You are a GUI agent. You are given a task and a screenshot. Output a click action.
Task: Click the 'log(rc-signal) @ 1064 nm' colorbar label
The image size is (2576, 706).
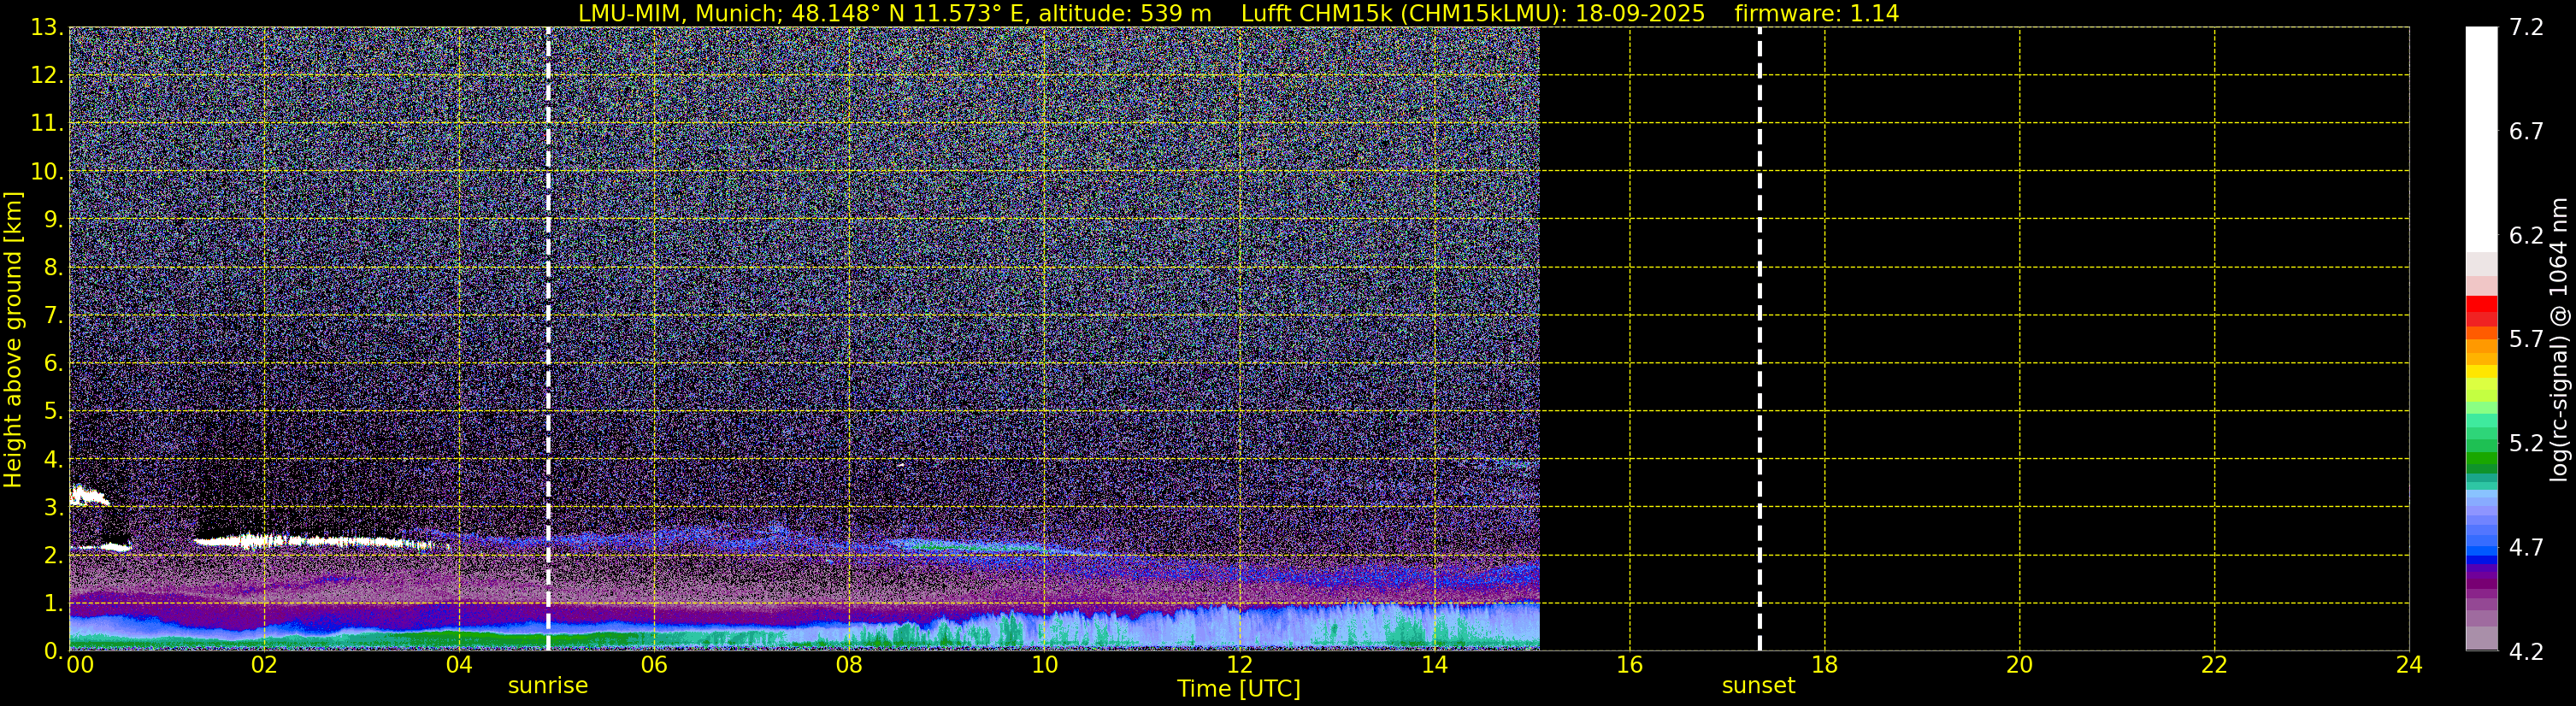(2559, 339)
